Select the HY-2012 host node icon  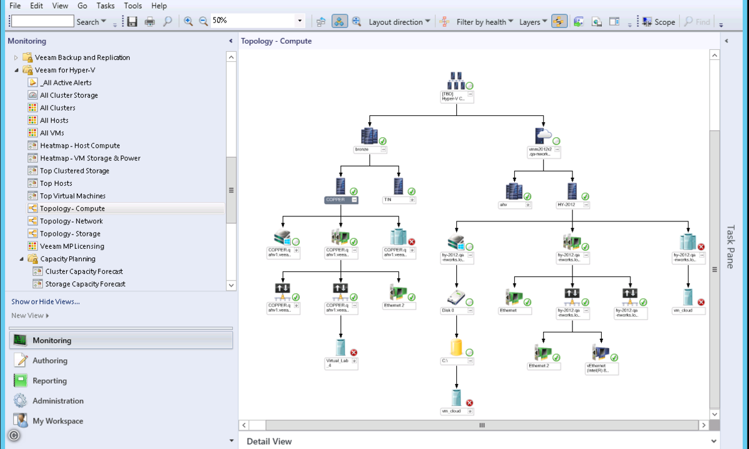572,191
